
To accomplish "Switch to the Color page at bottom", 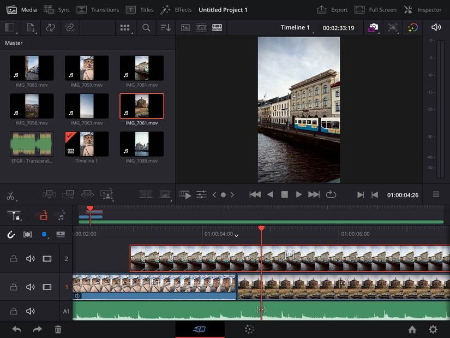I will 249,329.
